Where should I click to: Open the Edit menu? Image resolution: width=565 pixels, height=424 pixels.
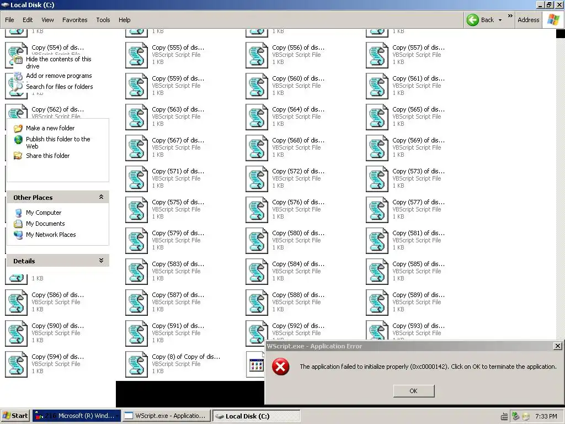pyautogui.click(x=28, y=20)
